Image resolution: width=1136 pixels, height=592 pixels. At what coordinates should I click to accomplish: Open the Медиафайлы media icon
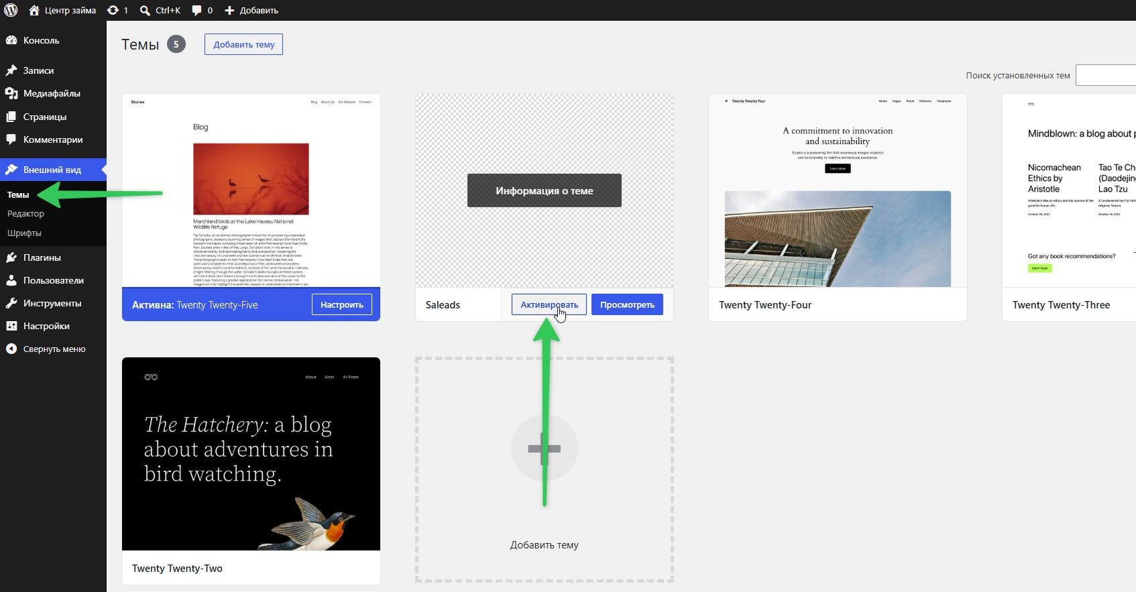pos(11,93)
